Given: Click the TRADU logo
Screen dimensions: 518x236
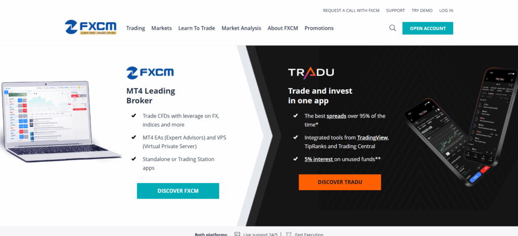Looking at the screenshot, I should tap(311, 73).
